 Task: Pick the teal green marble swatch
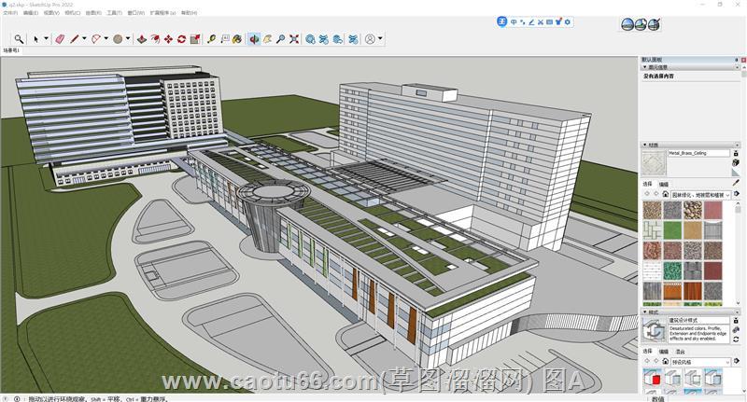click(x=672, y=271)
